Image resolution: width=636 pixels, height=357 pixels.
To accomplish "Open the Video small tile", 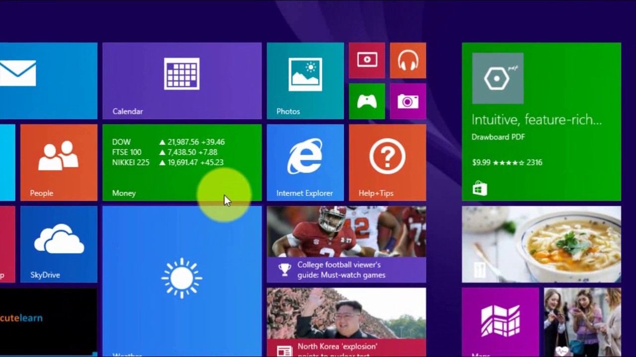I will click(367, 60).
